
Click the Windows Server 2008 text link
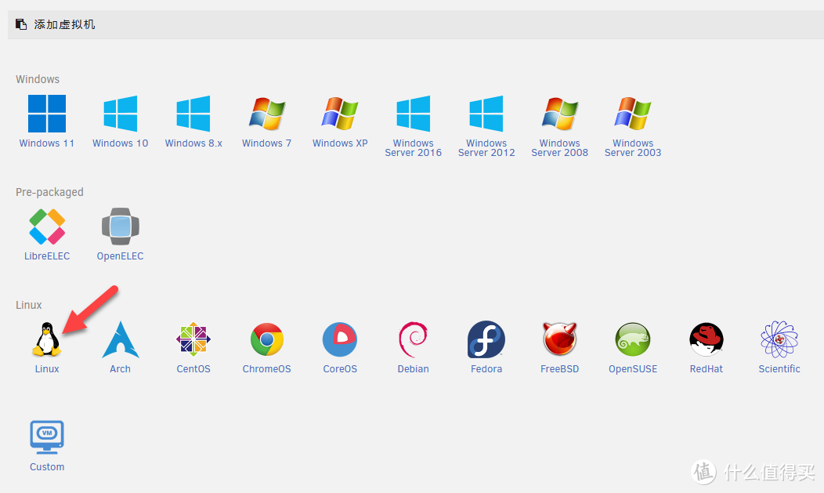(559, 148)
